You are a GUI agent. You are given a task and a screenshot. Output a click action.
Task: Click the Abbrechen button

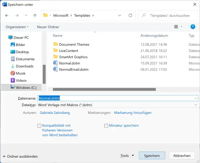[x=182, y=155]
